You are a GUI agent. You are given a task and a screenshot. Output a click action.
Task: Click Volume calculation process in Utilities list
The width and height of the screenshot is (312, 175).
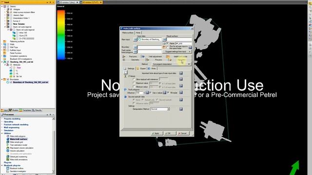click(x=17, y=151)
